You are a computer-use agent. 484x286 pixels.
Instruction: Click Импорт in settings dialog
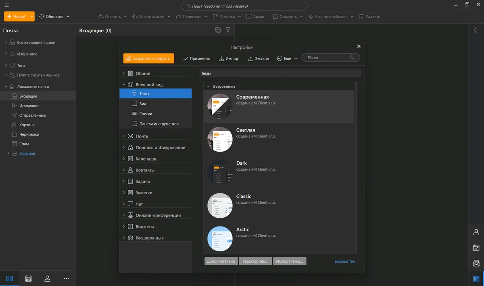pos(229,58)
